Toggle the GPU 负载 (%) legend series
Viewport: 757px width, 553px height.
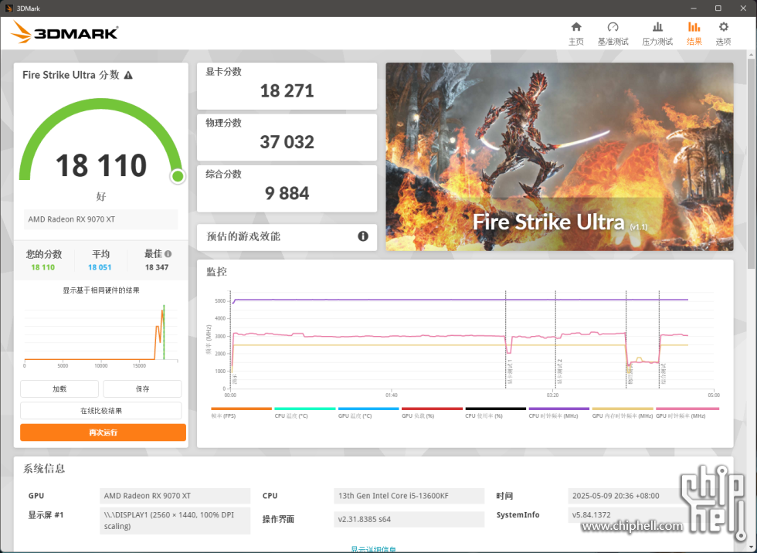(x=432, y=412)
